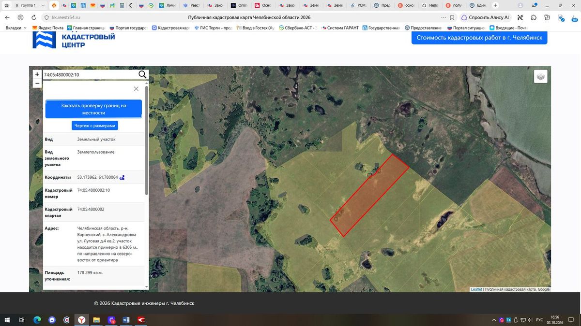Zoom in the map with plus button

tap(37, 74)
